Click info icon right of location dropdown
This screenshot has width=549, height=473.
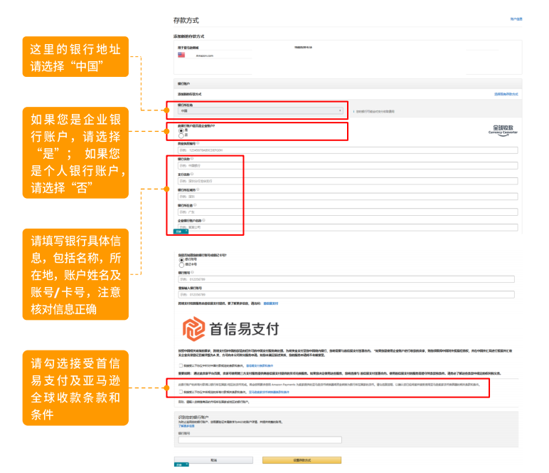tap(353, 112)
